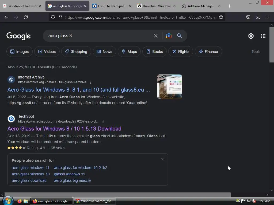Screen dimensions: 274x205
Task: Click the Google logo
Action: click(x=18, y=36)
